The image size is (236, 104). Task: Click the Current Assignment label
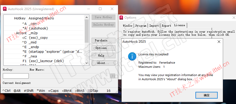[x=17, y=83]
